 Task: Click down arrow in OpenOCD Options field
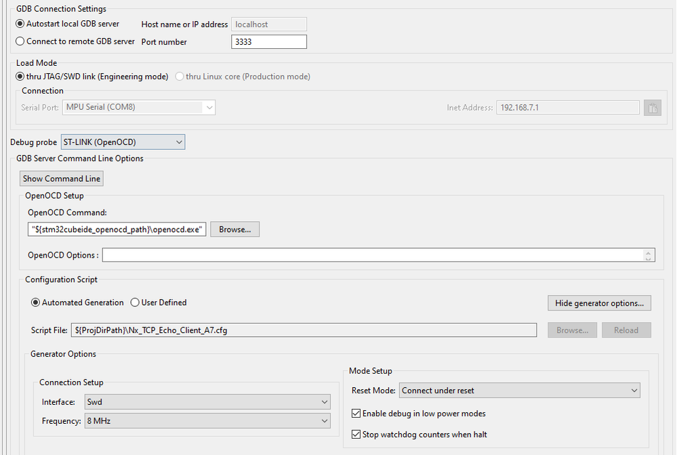tap(650, 258)
